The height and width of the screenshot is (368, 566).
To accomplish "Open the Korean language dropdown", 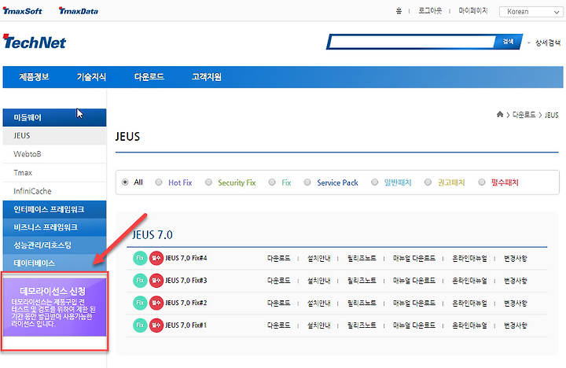I will (x=531, y=12).
